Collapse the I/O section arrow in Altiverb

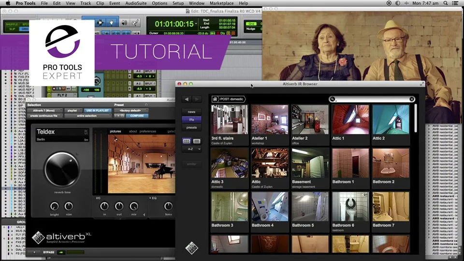coord(145,215)
